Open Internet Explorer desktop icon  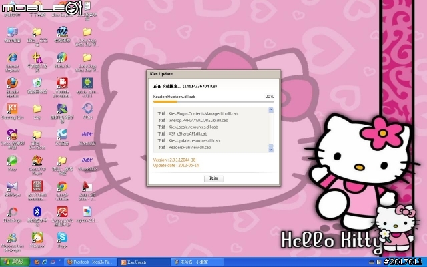pos(12,62)
